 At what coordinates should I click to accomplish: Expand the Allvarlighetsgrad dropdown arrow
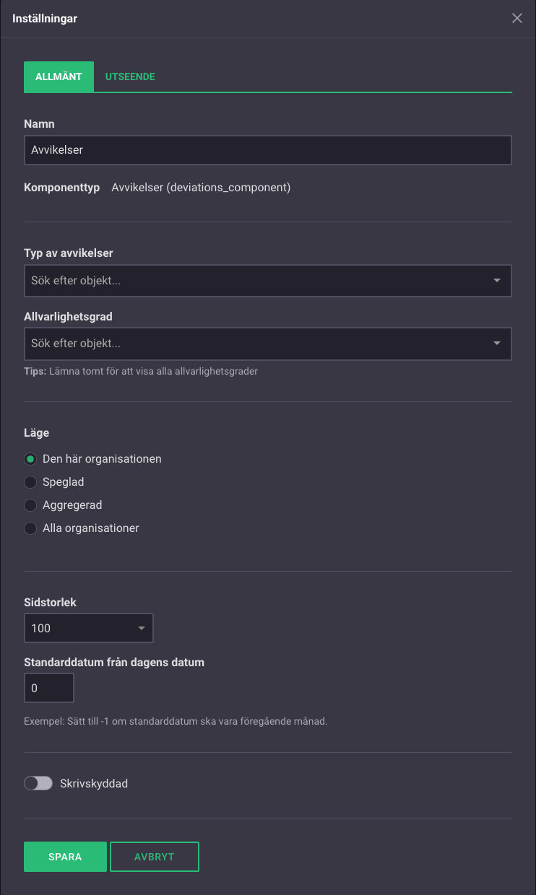coord(497,344)
